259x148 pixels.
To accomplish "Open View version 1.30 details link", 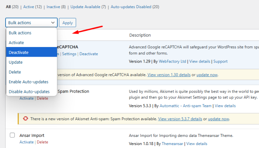I will pos(168,75).
